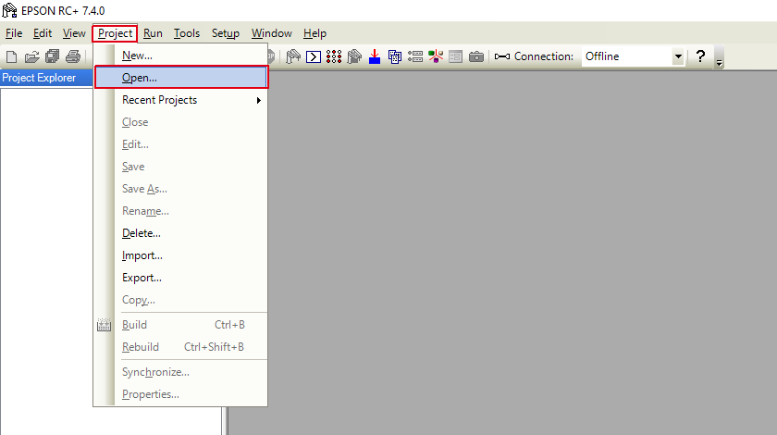
Task: Click the Open file folder icon
Action: click(32, 56)
